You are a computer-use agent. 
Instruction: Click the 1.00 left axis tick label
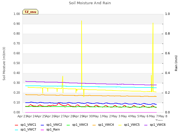coord(17,14)
